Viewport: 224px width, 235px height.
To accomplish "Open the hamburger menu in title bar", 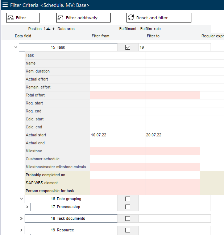I will point(5,5).
